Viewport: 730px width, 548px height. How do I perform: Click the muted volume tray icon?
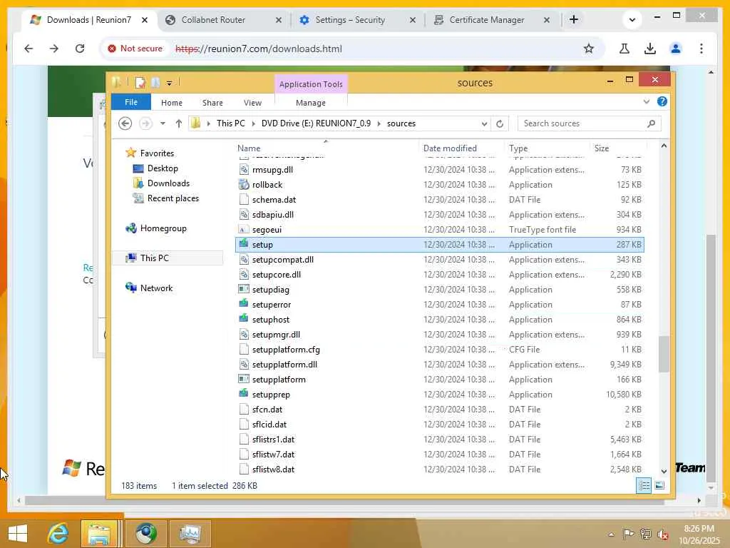663,534
